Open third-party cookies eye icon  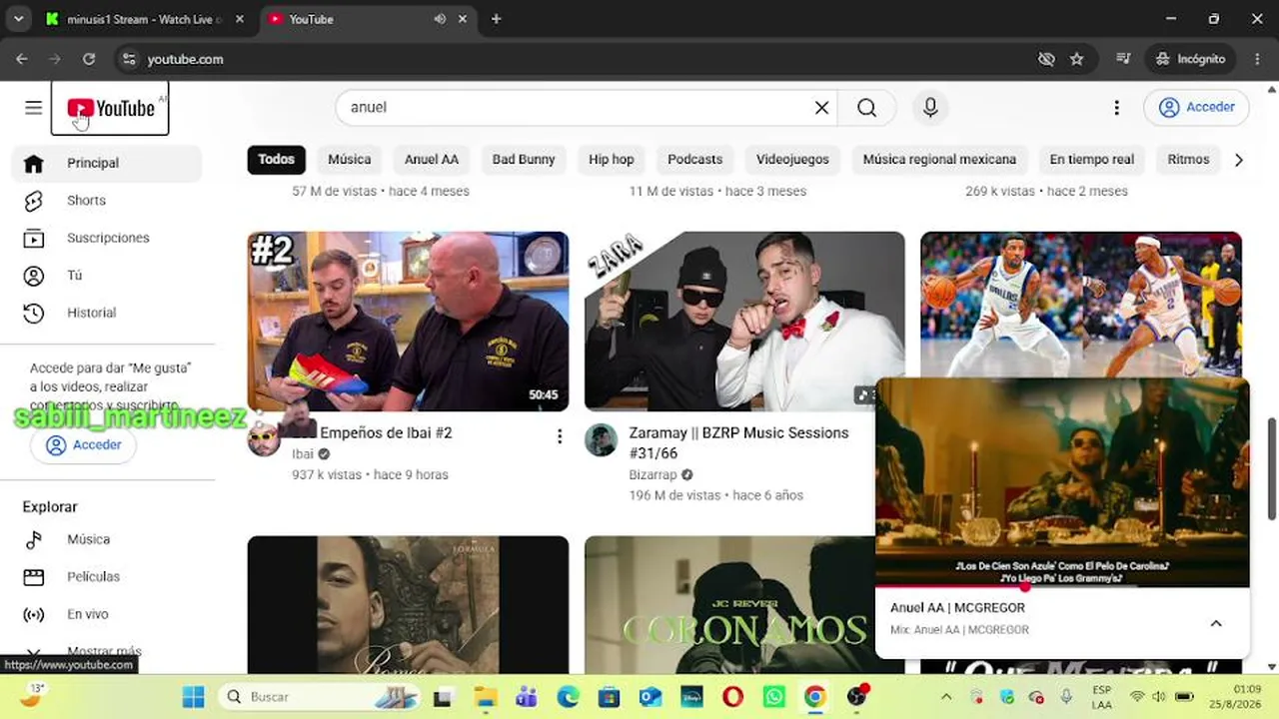[1046, 59]
